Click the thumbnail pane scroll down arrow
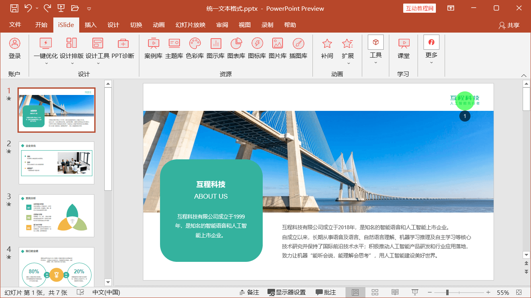The height and width of the screenshot is (298, 531). pyautogui.click(x=107, y=282)
